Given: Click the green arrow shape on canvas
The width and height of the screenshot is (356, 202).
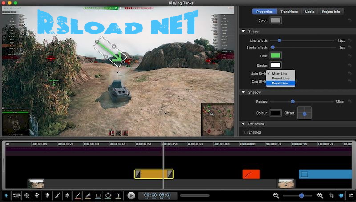Looking at the screenshot, I should point(110,51).
